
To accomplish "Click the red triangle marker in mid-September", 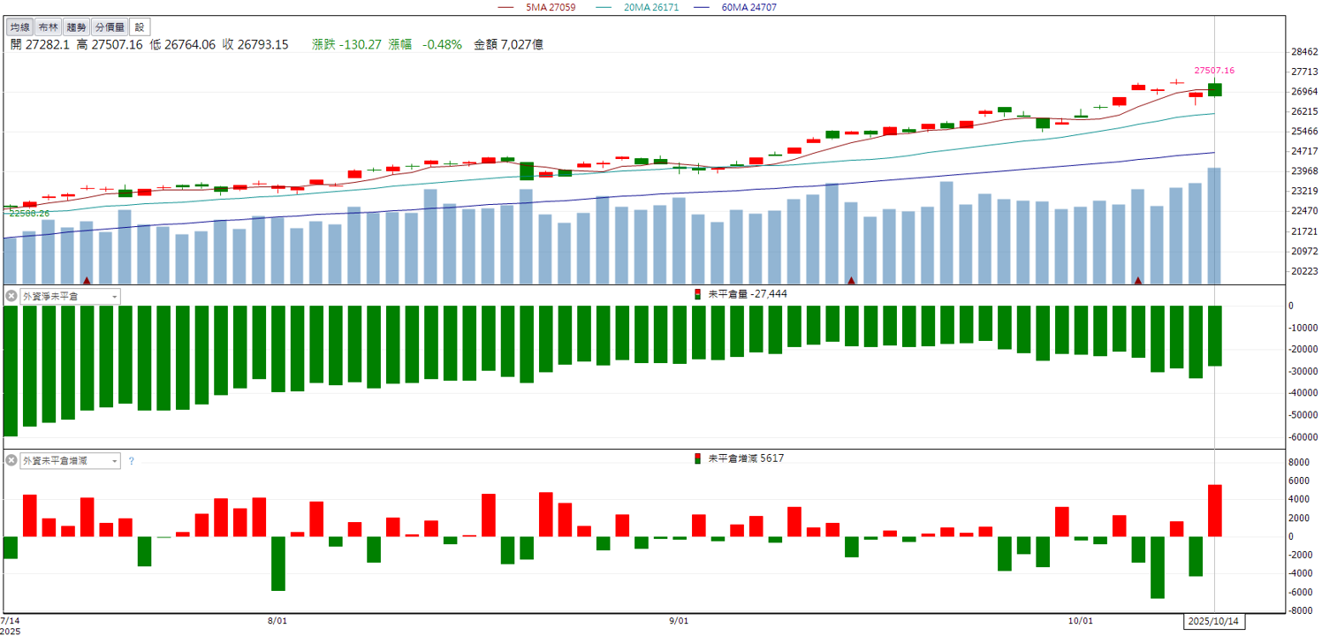I will (x=851, y=280).
